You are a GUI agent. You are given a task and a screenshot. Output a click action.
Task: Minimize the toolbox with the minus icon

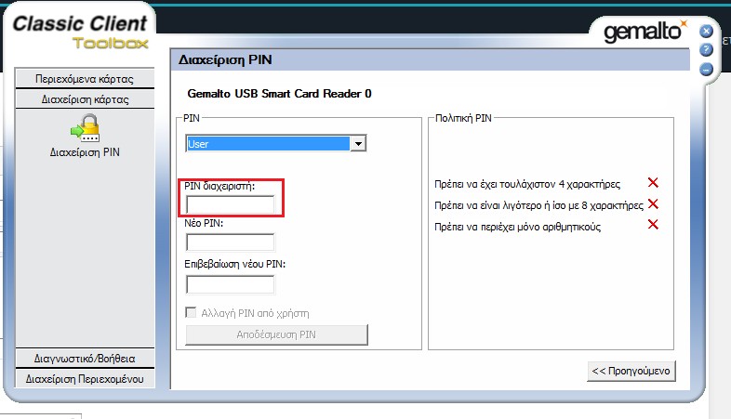coord(706,70)
